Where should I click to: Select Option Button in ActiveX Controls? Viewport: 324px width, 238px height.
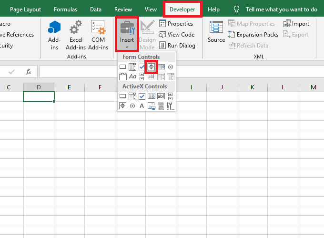coord(132,106)
